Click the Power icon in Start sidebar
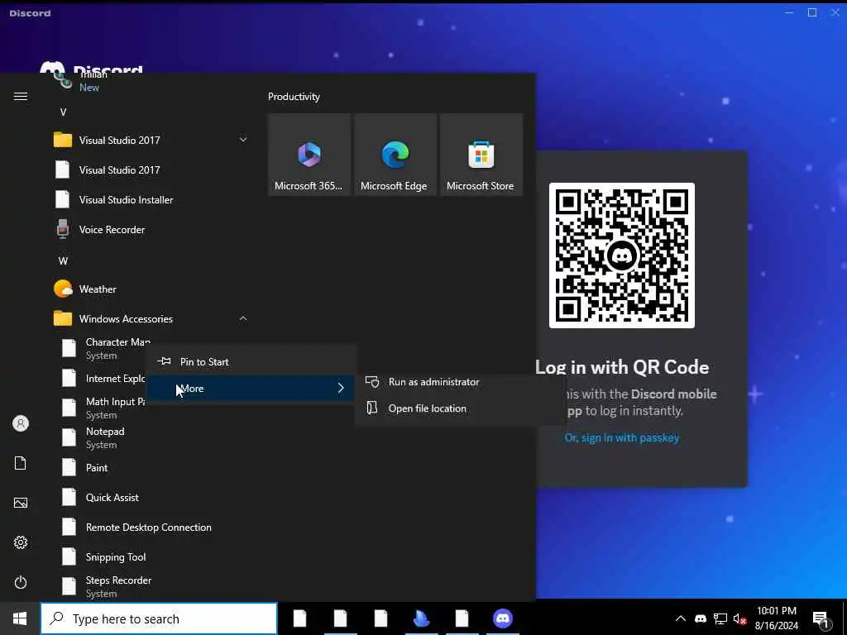The height and width of the screenshot is (635, 847). pos(21,582)
